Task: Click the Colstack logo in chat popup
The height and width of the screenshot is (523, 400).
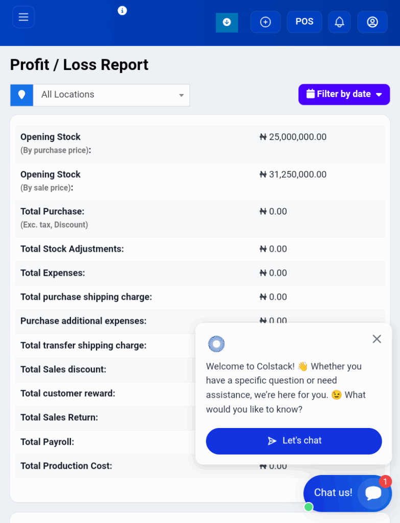Action: coord(217,344)
